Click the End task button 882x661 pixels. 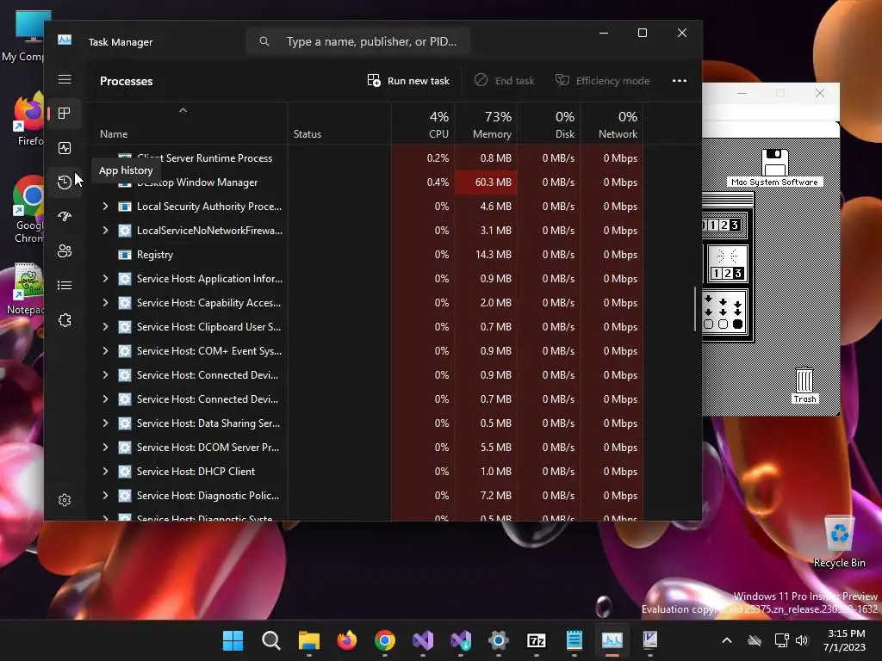(504, 80)
